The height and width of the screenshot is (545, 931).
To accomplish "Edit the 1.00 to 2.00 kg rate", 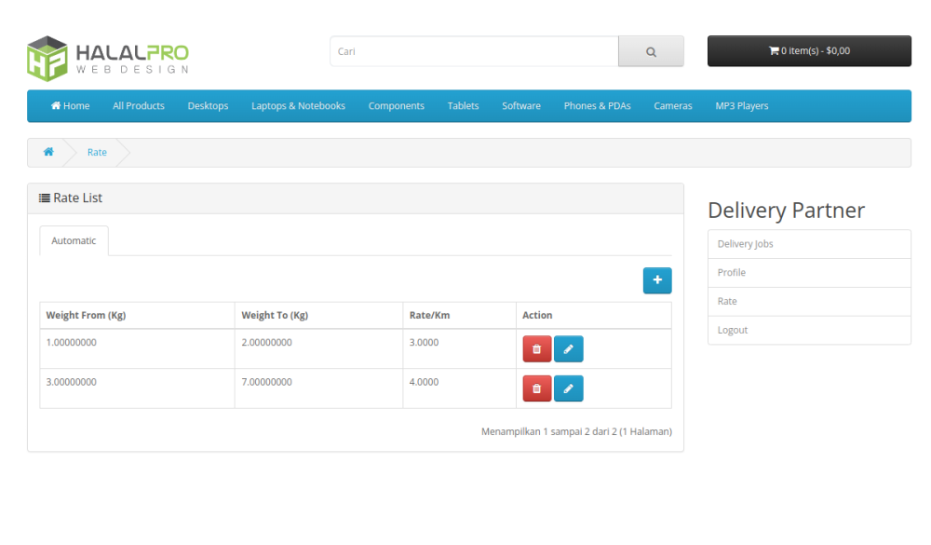I will pos(568,349).
